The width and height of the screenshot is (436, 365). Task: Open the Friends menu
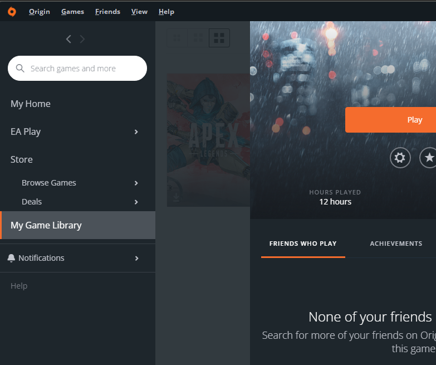[x=107, y=12]
